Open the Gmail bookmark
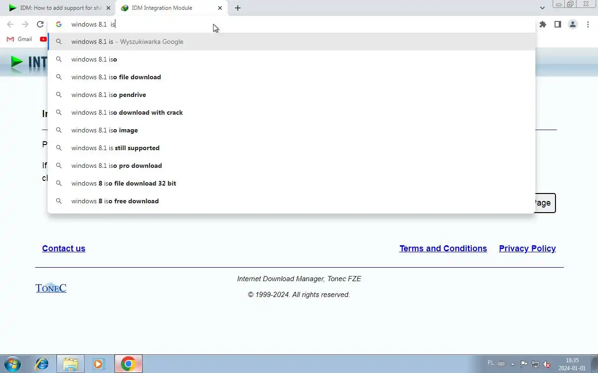The width and height of the screenshot is (598, 373). 20,39
